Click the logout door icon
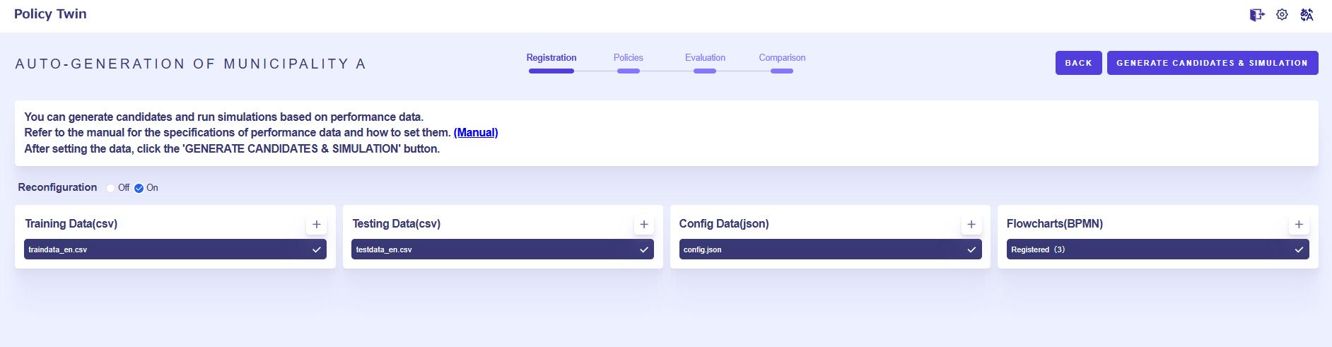1332x347 pixels. [1256, 15]
